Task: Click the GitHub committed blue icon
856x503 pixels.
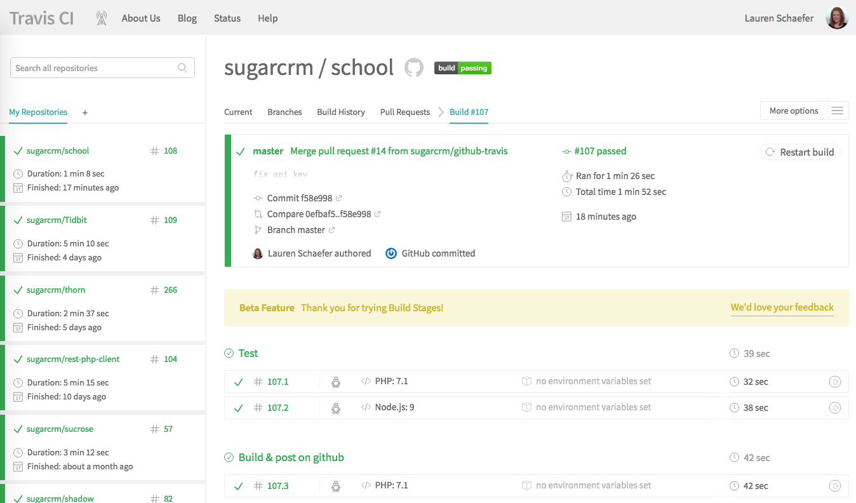Action: coord(391,253)
